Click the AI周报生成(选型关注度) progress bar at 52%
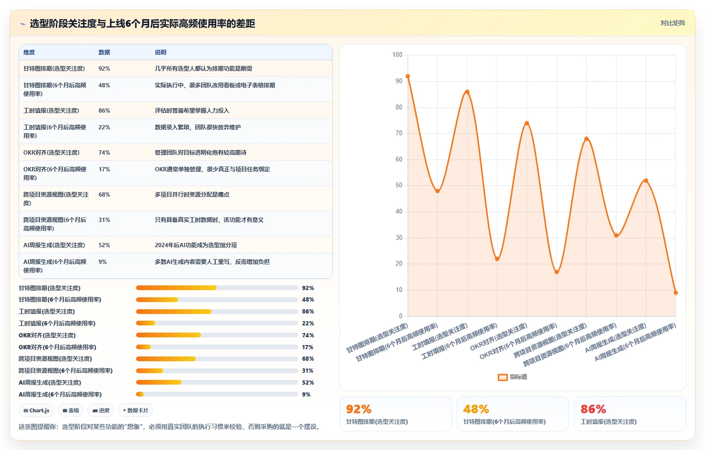The height and width of the screenshot is (450, 705). 217,382
